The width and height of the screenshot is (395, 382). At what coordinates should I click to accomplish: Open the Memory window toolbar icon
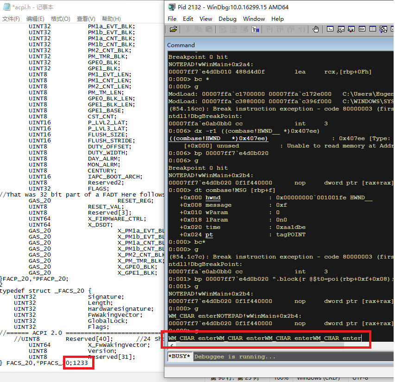(x=372, y=29)
